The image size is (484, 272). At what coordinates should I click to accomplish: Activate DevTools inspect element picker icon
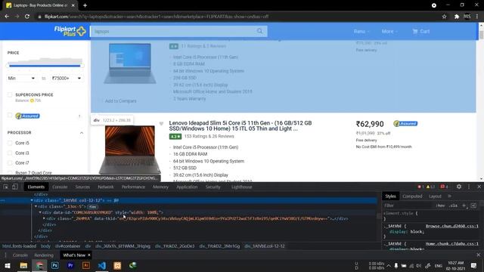click(x=6, y=187)
